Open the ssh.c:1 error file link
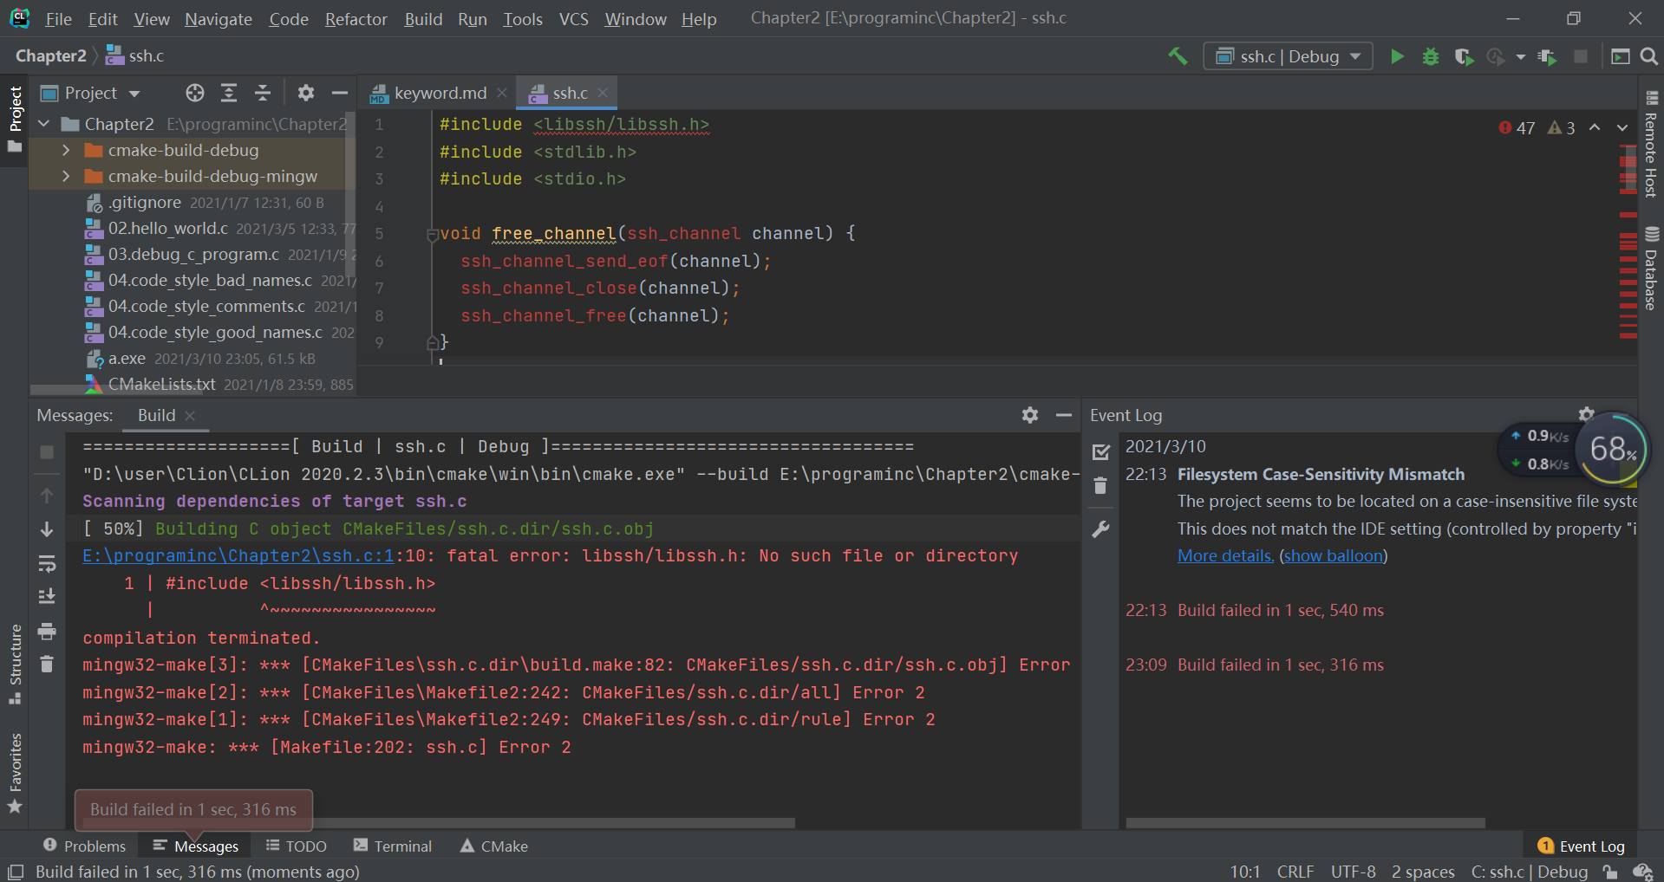Image resolution: width=1664 pixels, height=882 pixels. pyautogui.click(x=238, y=555)
